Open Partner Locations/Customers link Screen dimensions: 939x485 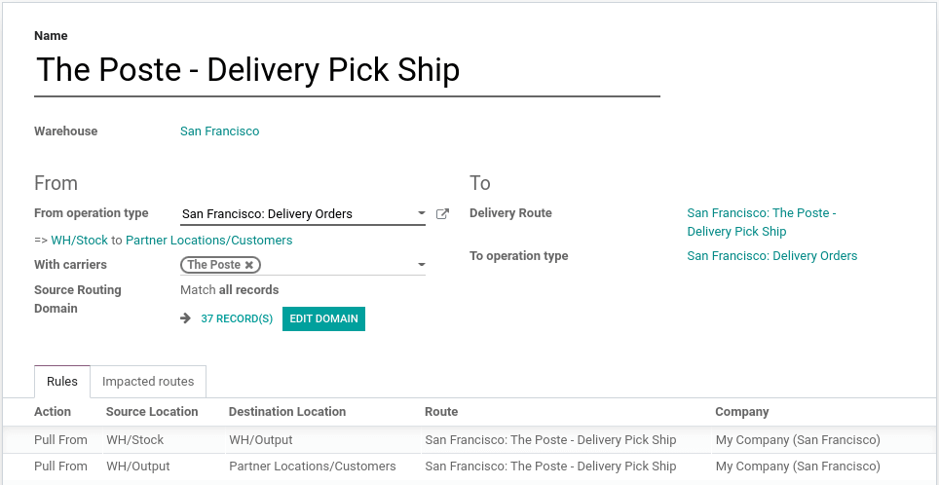point(208,240)
